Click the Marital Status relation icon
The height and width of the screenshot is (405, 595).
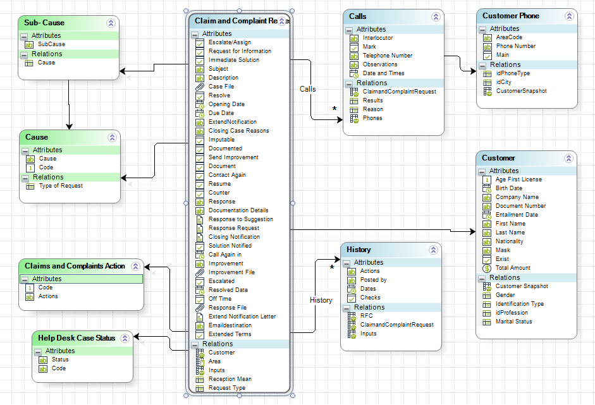[x=487, y=322]
